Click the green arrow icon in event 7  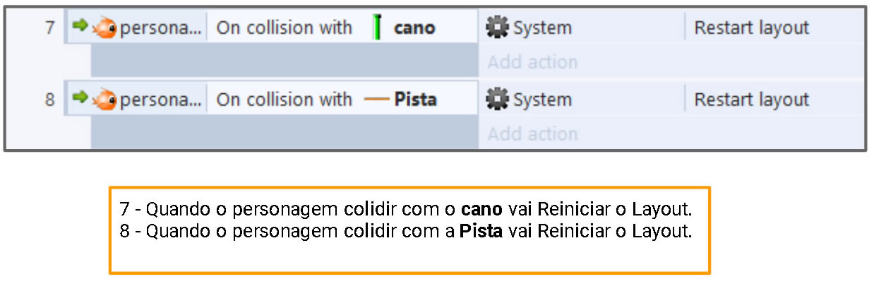(80, 25)
